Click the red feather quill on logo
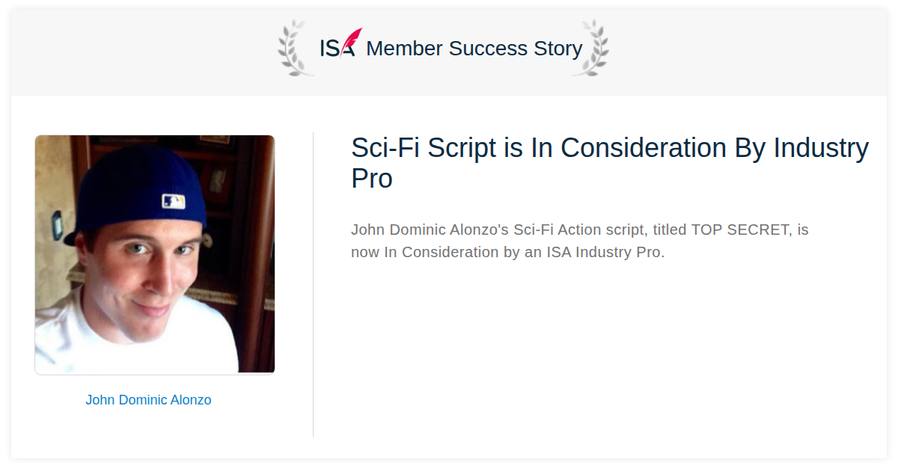This screenshot has width=898, height=471. coord(352,41)
